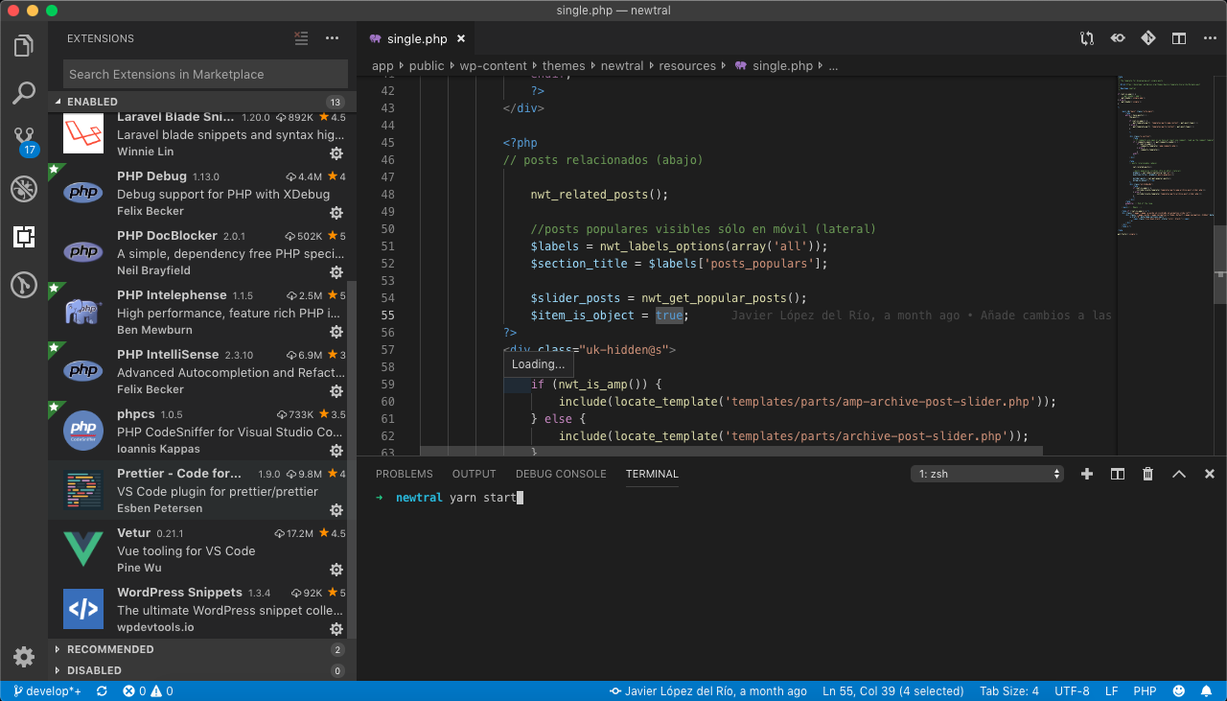Open the Explorer view in activity bar
1227x701 pixels.
point(24,45)
